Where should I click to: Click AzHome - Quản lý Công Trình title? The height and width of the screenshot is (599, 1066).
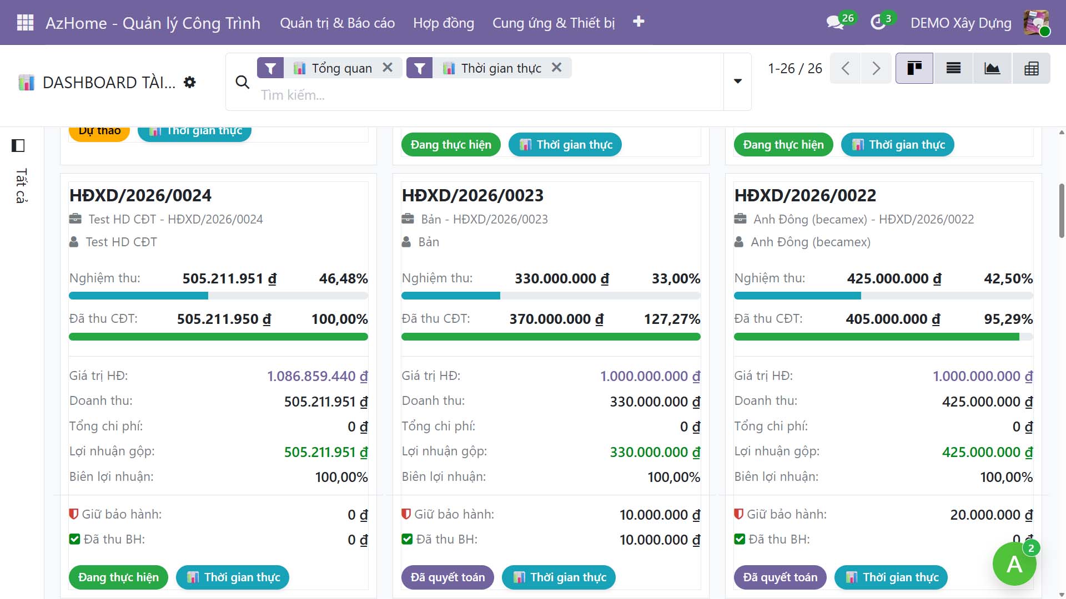pyautogui.click(x=153, y=23)
